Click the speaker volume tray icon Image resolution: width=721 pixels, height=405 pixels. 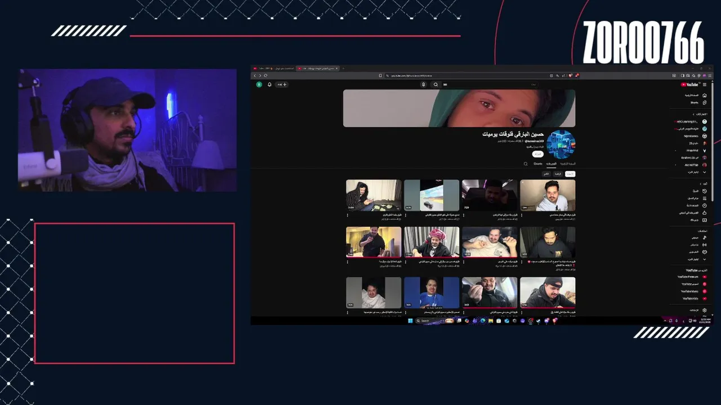click(695, 321)
